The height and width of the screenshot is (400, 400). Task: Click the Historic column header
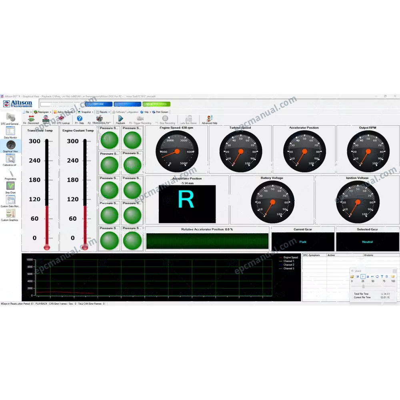[381, 255]
